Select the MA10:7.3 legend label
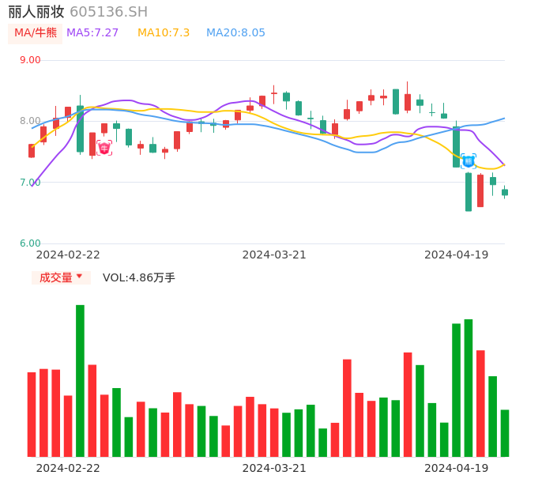Viewport: 542px width, 479px height. point(164,33)
